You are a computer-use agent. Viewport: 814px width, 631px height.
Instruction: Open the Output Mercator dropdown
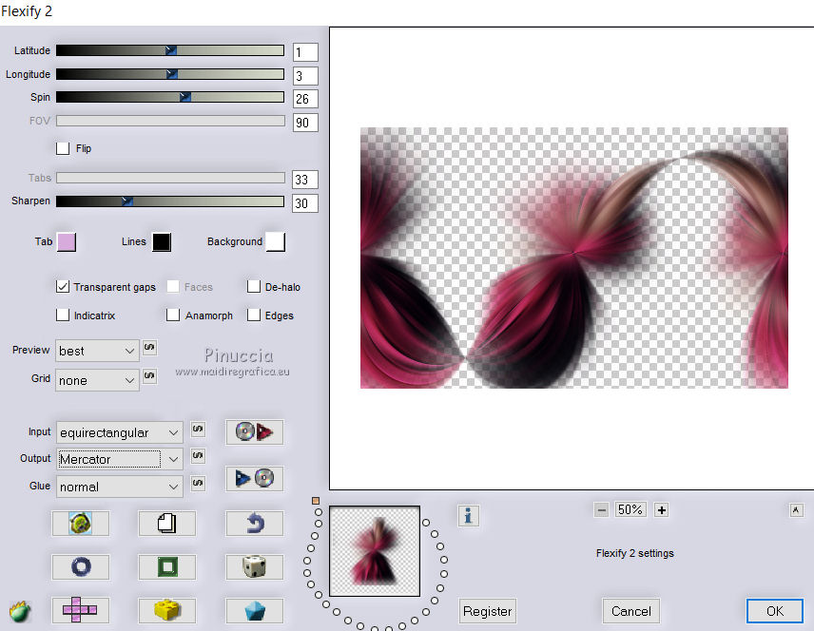(120, 459)
